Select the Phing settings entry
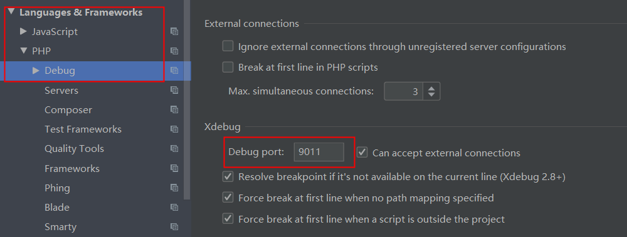This screenshot has width=627, height=237. pos(57,188)
